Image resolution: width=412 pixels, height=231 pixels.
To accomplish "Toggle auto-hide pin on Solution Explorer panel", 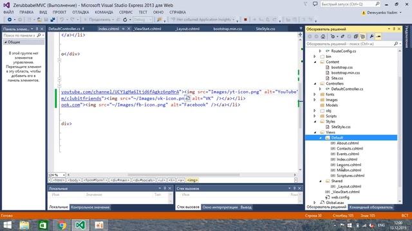I will pos(394,29).
